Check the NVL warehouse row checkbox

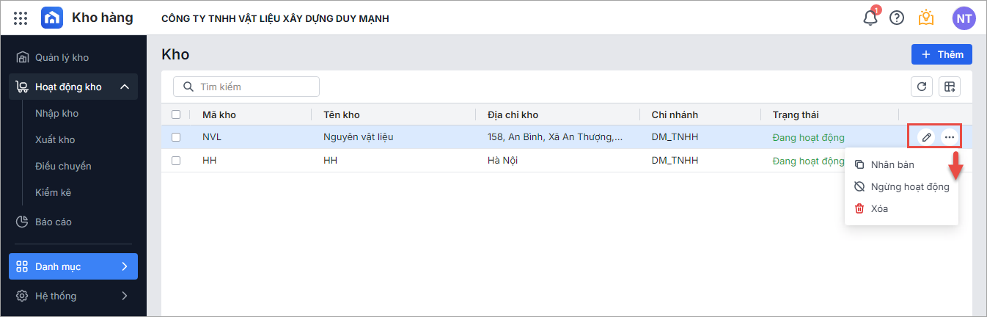pyautogui.click(x=176, y=137)
